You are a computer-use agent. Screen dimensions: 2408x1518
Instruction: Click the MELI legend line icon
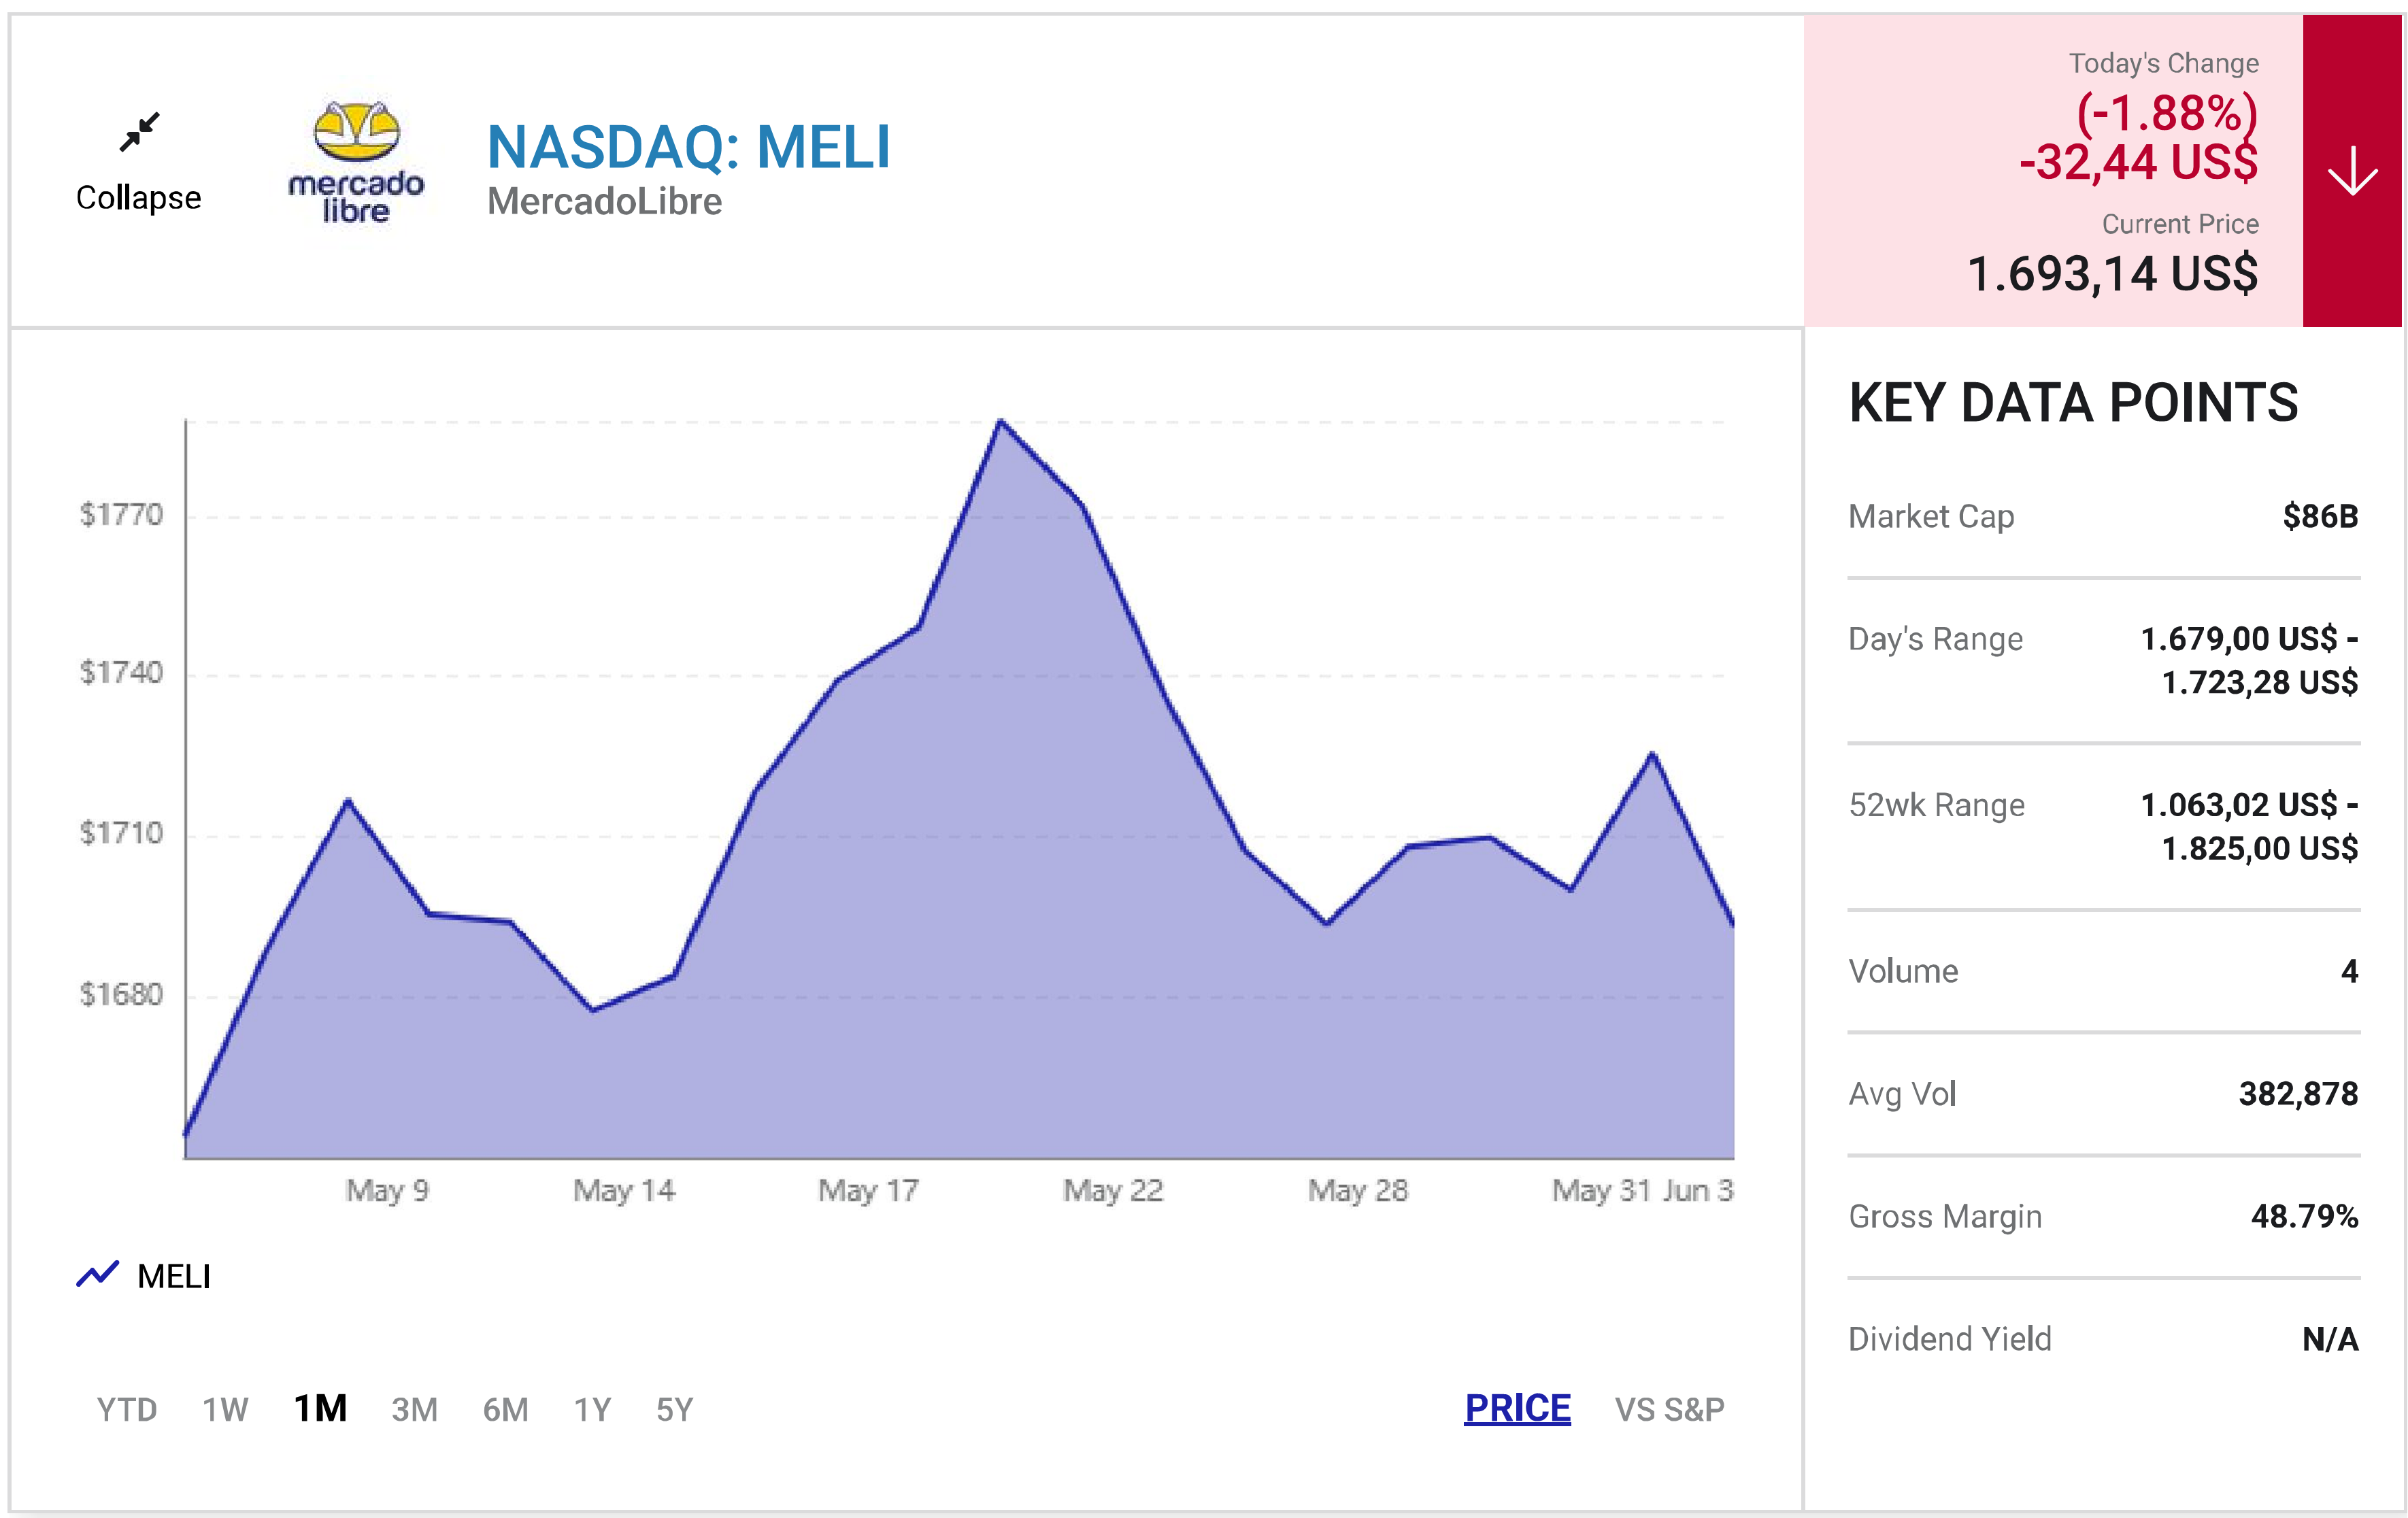point(98,1275)
